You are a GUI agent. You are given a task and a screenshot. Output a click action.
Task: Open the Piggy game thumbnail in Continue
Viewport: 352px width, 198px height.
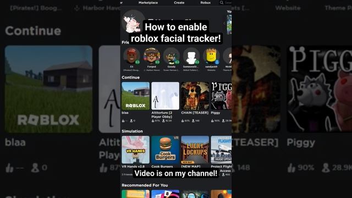pos(221,96)
